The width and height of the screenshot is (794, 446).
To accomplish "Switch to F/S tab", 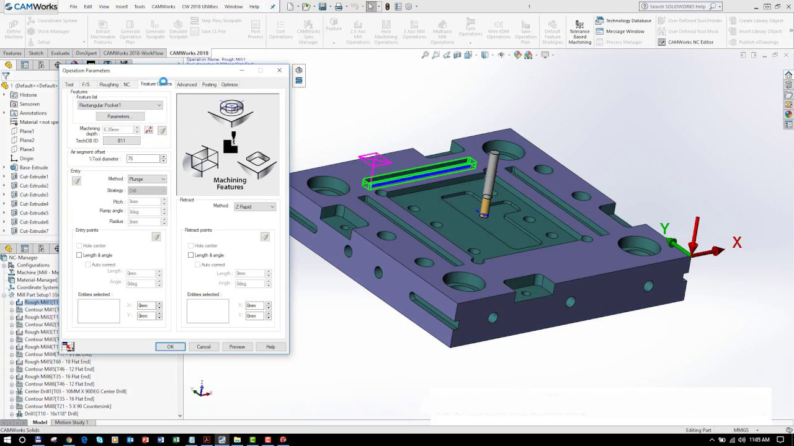I will tap(86, 84).
